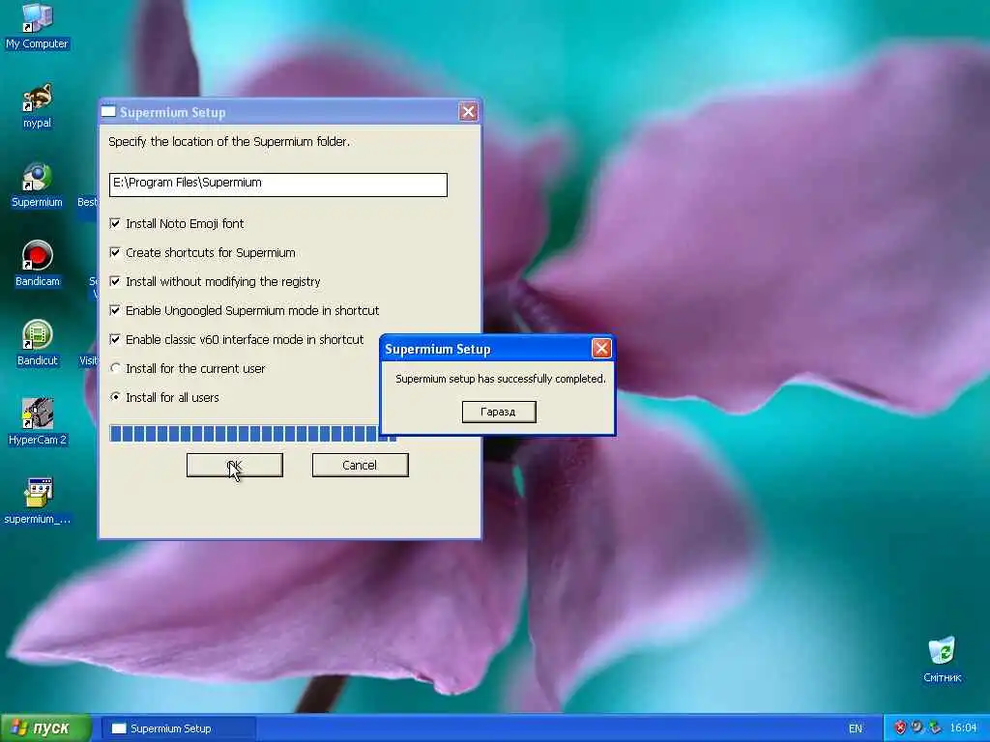Screen dimensions: 990x742
Task: Launch the mypal browser shortcut
Action: tap(37, 106)
